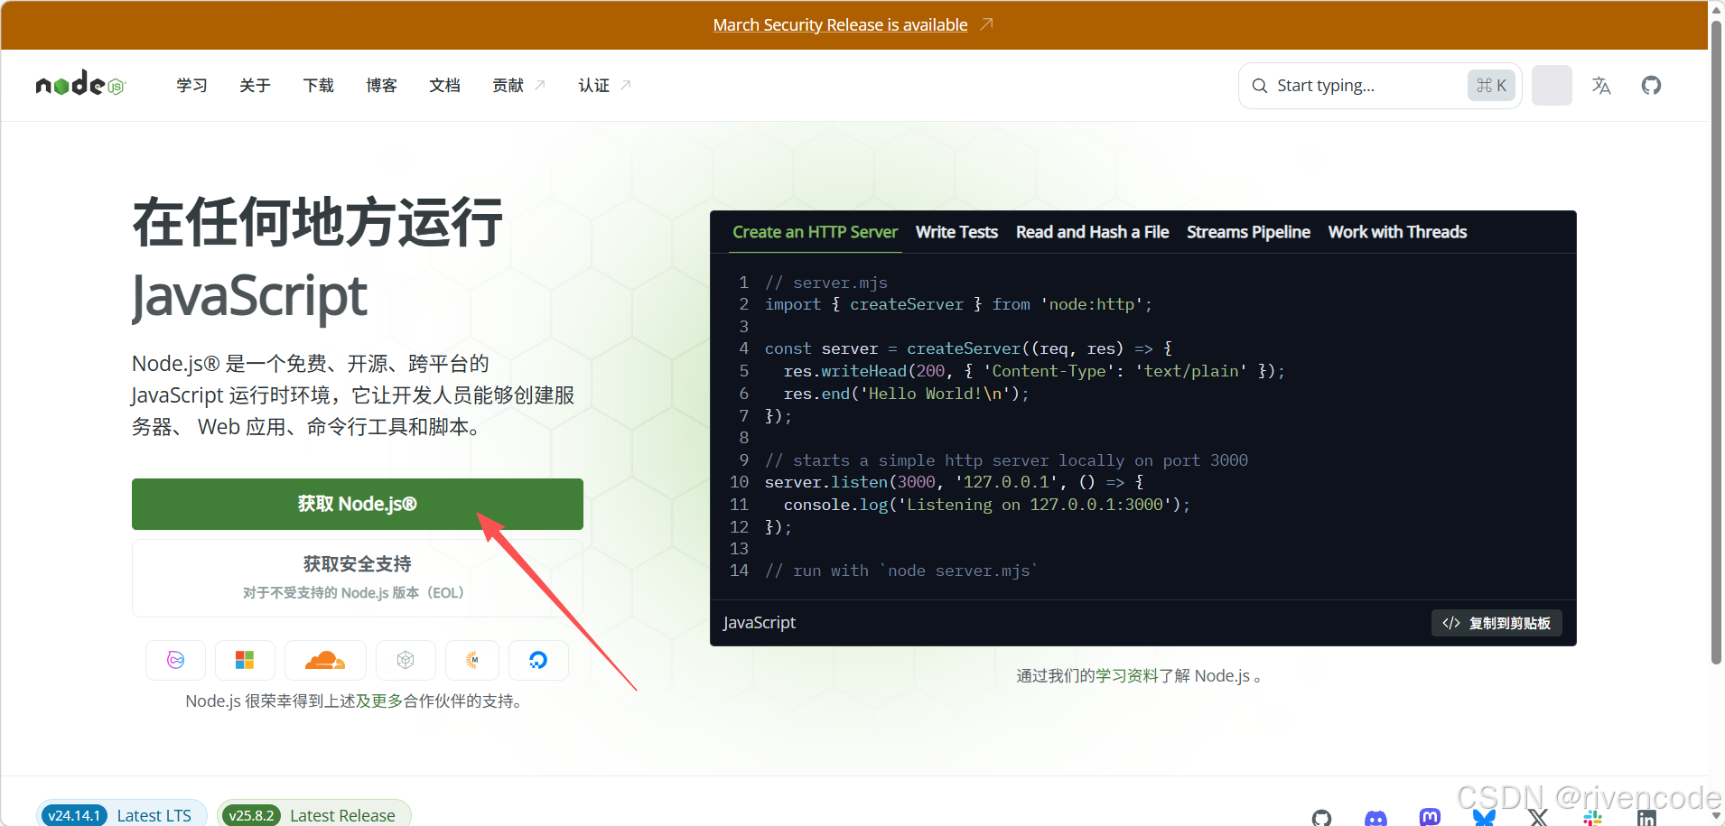This screenshot has width=1725, height=826.
Task: Open the footer Slack social icon
Action: [x=1592, y=818]
